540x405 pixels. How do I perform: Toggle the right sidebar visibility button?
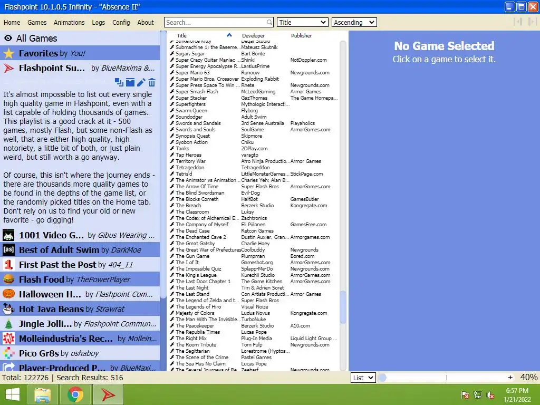(x=532, y=22)
